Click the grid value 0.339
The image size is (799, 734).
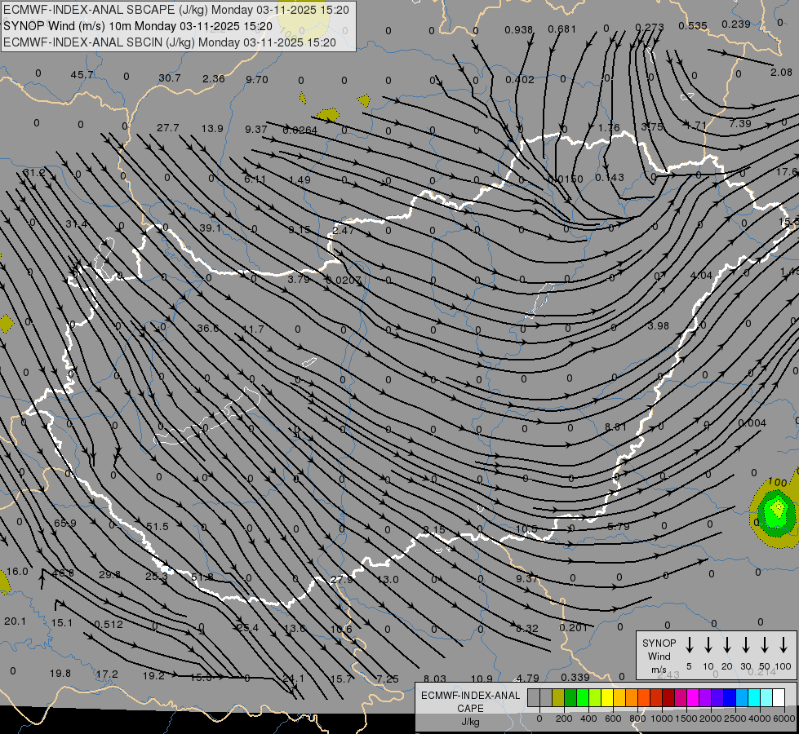[575, 677]
